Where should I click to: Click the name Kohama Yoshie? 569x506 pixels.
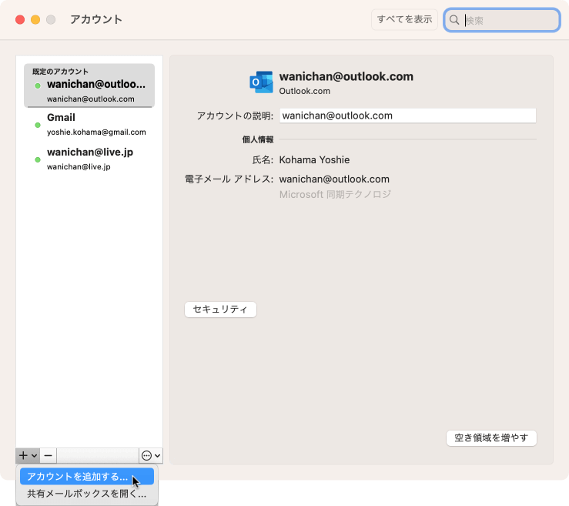[x=314, y=159]
